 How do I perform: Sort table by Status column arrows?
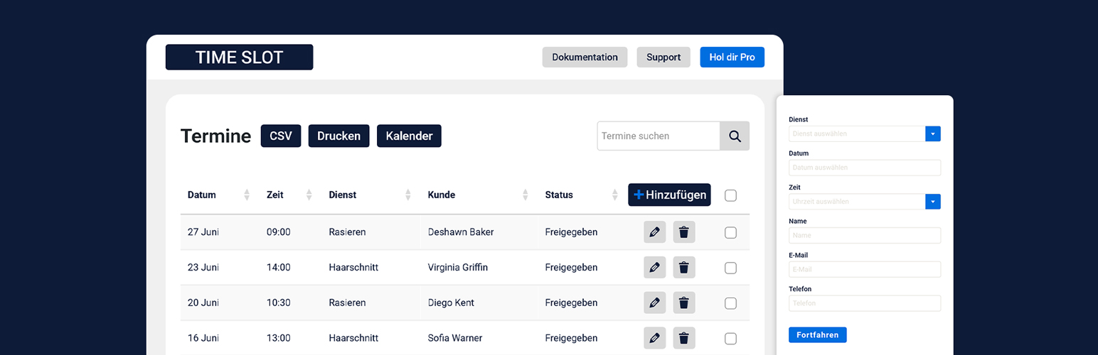pos(615,195)
